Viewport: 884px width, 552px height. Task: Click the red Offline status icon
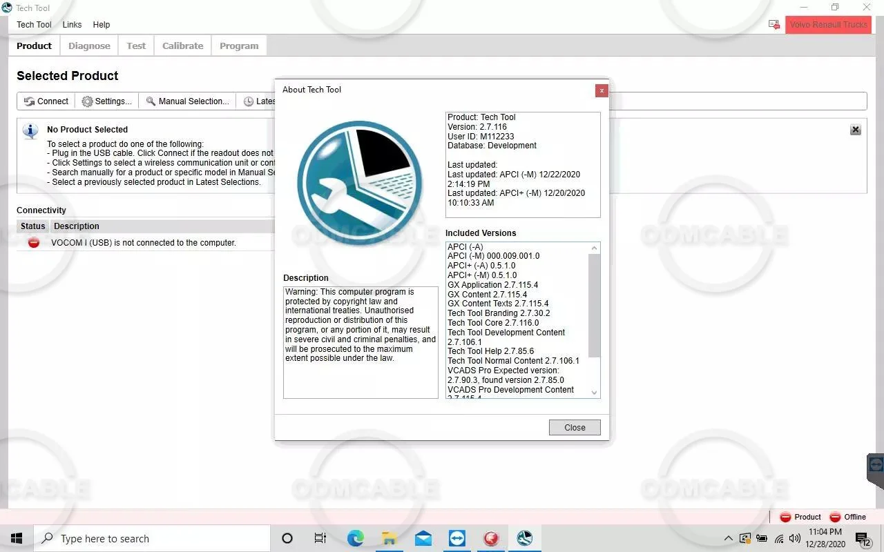click(835, 517)
